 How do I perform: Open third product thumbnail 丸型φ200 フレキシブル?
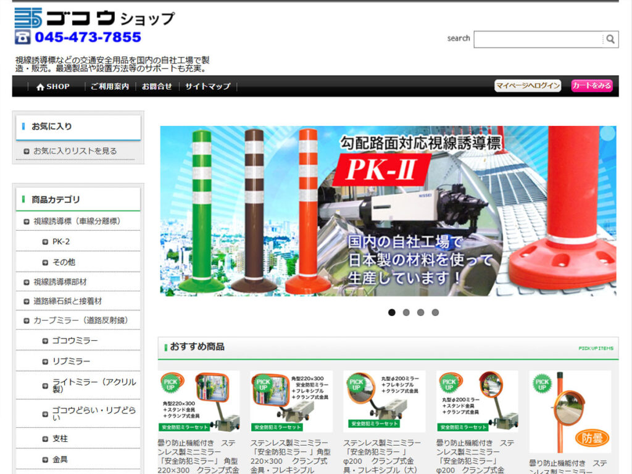(x=384, y=401)
